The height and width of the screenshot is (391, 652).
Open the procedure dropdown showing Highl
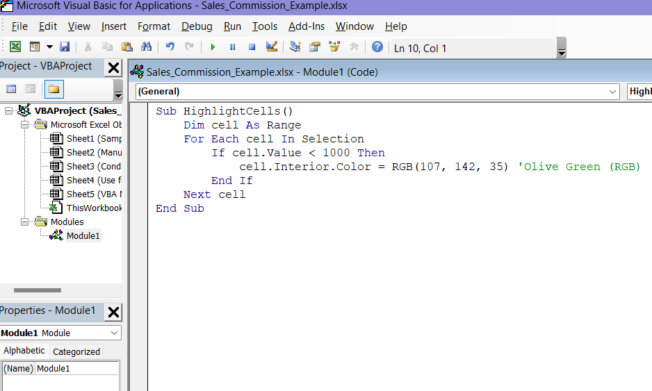[x=639, y=92]
